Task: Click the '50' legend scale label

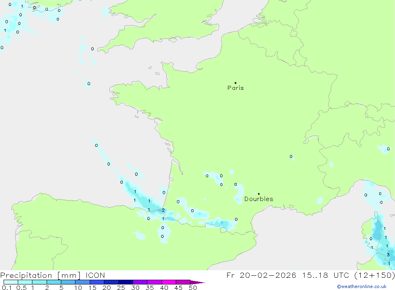Action: [x=193, y=288]
